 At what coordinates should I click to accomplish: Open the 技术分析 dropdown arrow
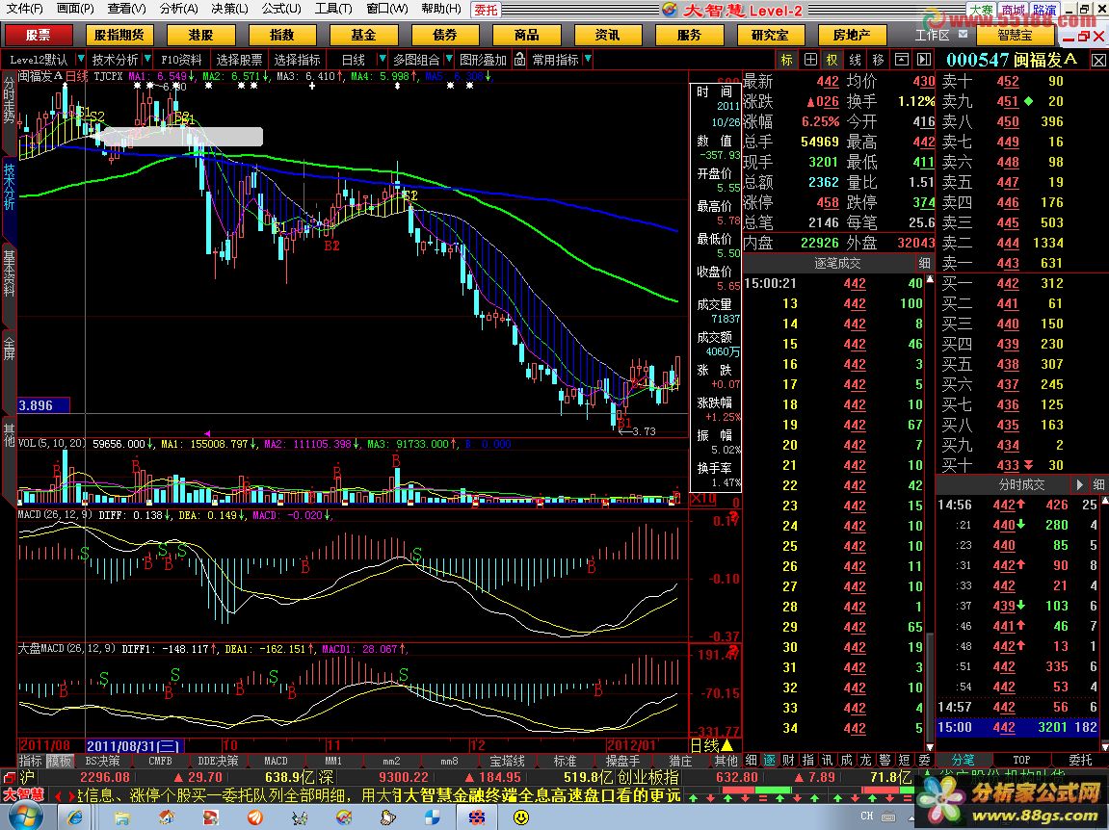point(147,59)
